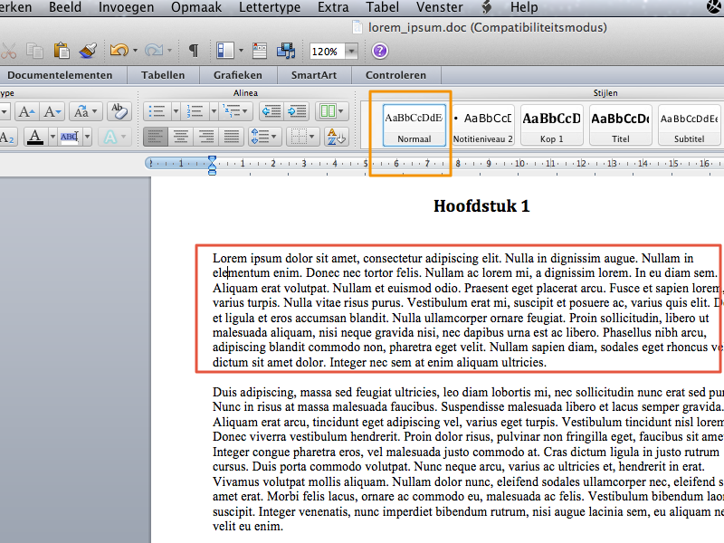
Task: Click the Cut scissors icon
Action: click(8, 51)
